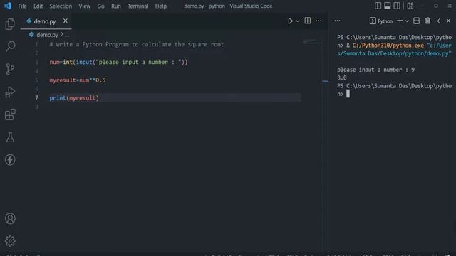Viewport: 456px width, 256px height.
Task: Open the Go menu
Action: [x=100, y=6]
